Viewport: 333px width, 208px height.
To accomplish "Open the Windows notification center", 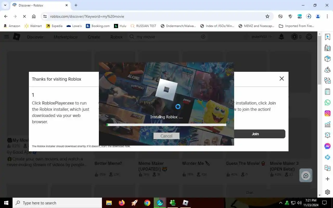I will pyautogui.click(x=324, y=203).
